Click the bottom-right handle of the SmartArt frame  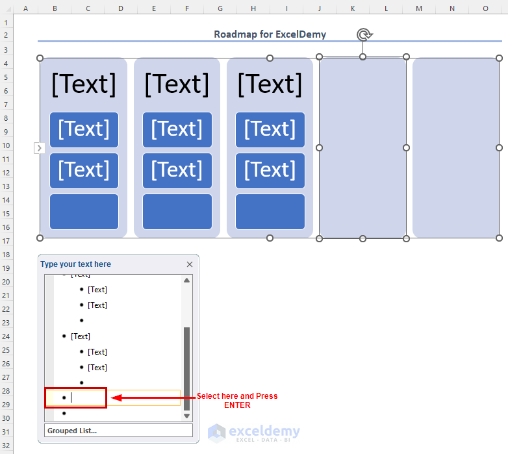[500, 238]
